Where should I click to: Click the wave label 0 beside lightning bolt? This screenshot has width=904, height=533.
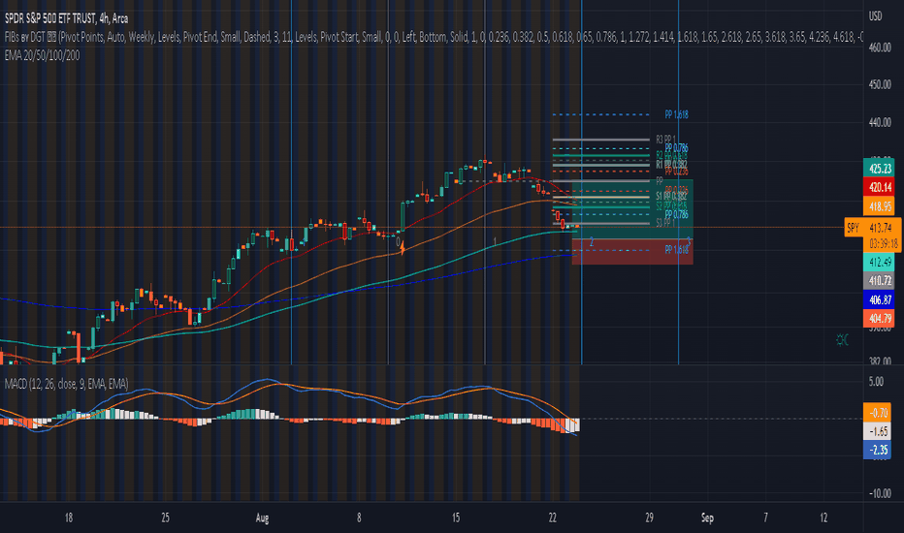coord(398,242)
